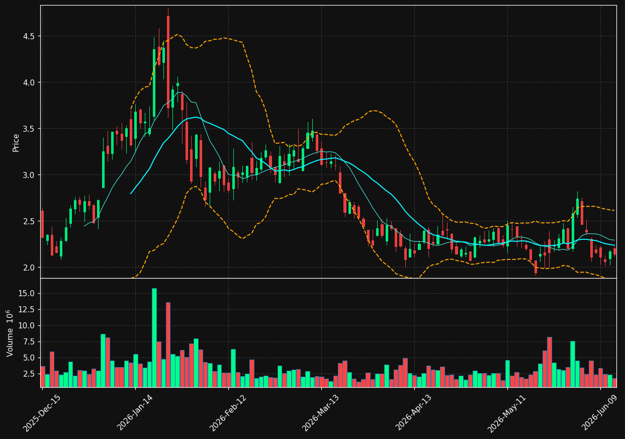625x439 pixels.
Task: Click the 3.5 price axis tick label
Action: click(29, 129)
